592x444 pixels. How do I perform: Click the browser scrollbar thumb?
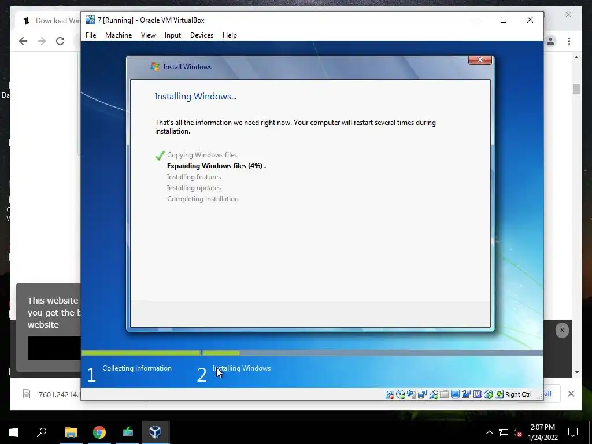576,88
